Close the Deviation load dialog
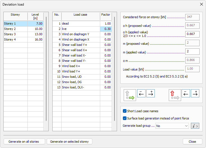 [202, 4]
